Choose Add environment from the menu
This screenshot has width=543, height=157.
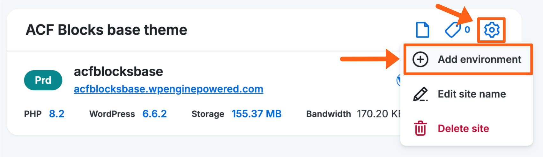(x=479, y=59)
